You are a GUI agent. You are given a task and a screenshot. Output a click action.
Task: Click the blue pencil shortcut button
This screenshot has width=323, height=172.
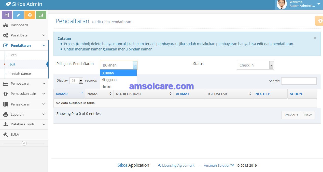click(18, 15)
